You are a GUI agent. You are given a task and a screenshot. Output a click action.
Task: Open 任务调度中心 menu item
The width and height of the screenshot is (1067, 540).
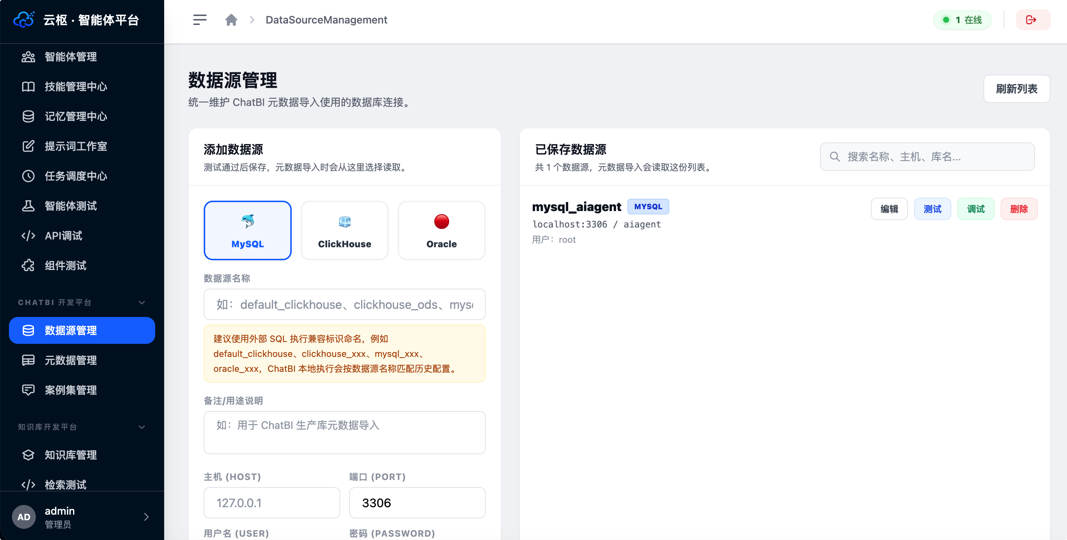pyautogui.click(x=82, y=176)
